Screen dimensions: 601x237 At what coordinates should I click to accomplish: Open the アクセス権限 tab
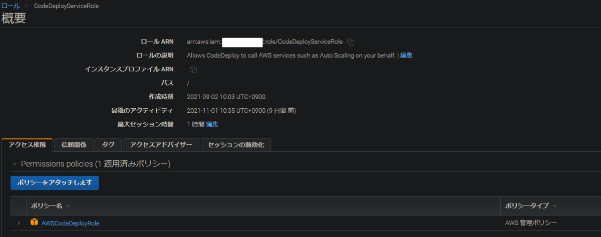click(x=27, y=145)
